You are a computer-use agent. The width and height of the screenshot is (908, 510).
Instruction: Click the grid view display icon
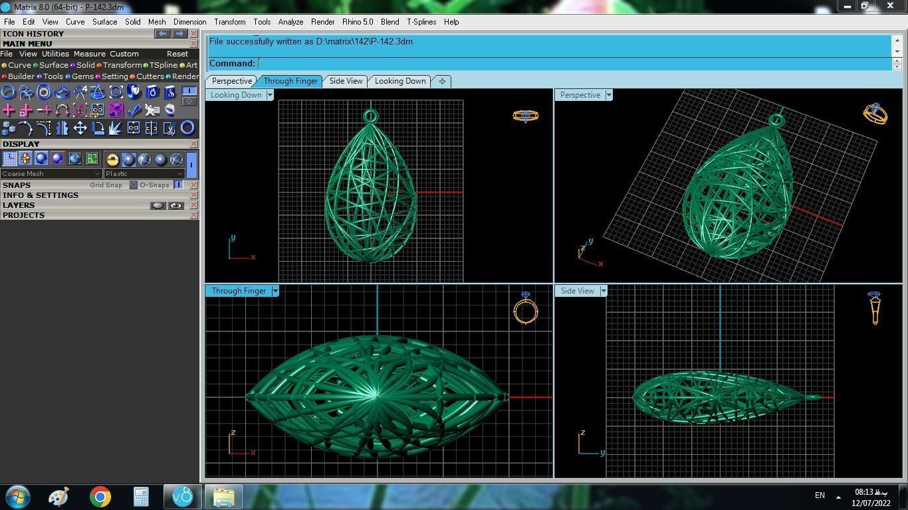point(9,159)
